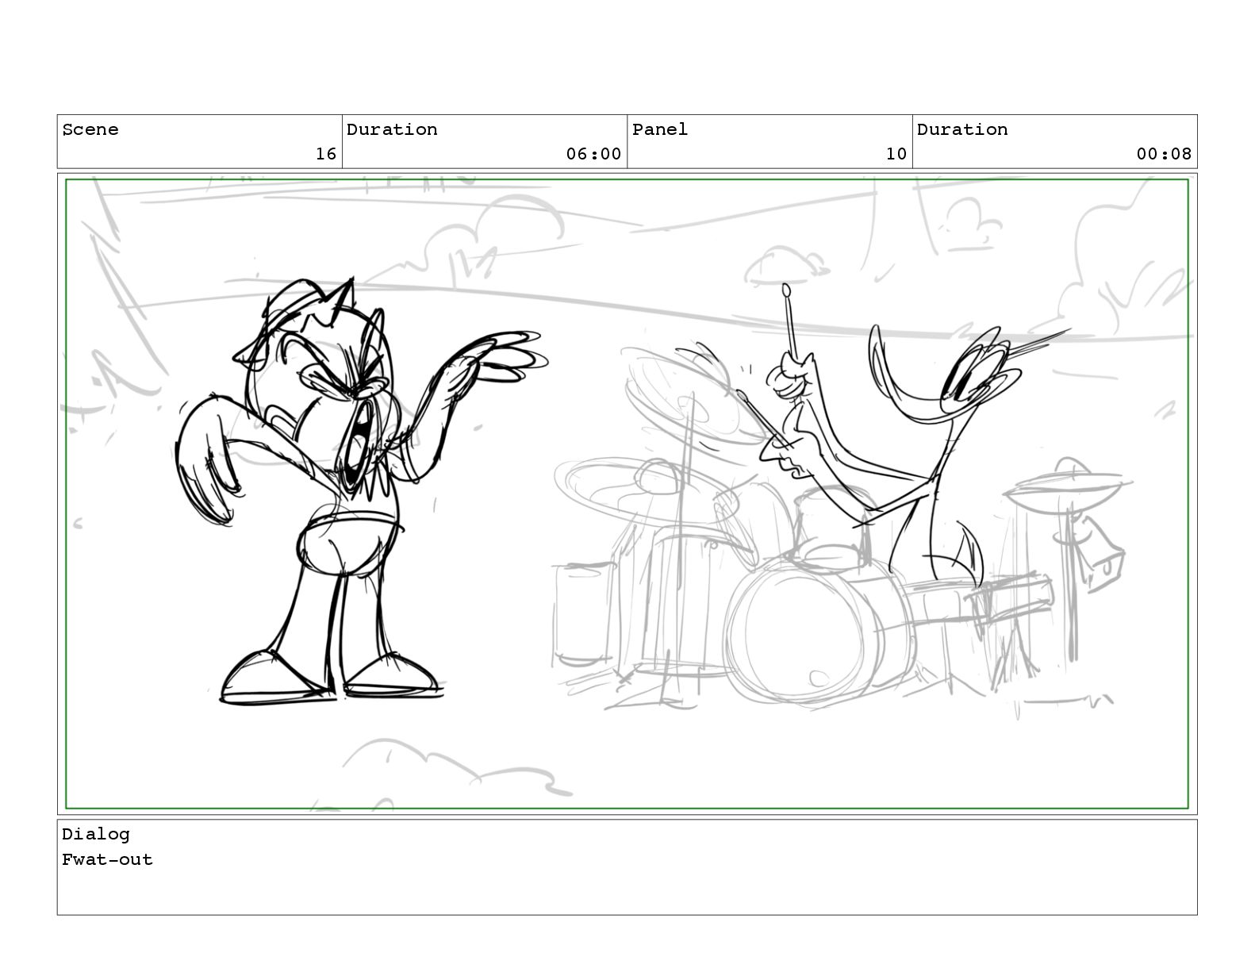1255x972 pixels.
Task: Select panel duration value 00:08
Action: click(1164, 154)
